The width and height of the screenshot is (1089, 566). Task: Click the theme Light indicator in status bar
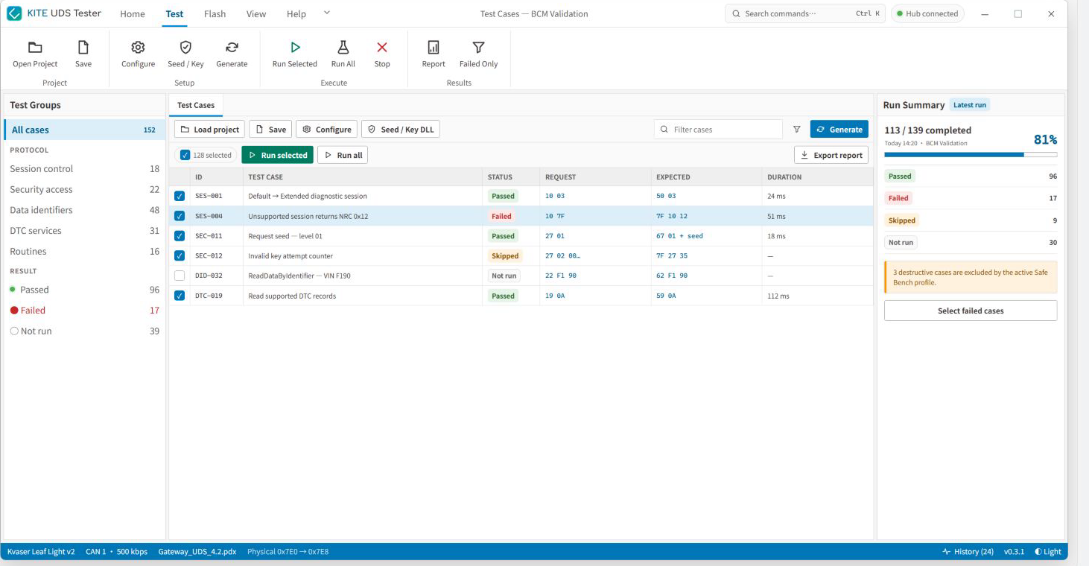point(1047,552)
